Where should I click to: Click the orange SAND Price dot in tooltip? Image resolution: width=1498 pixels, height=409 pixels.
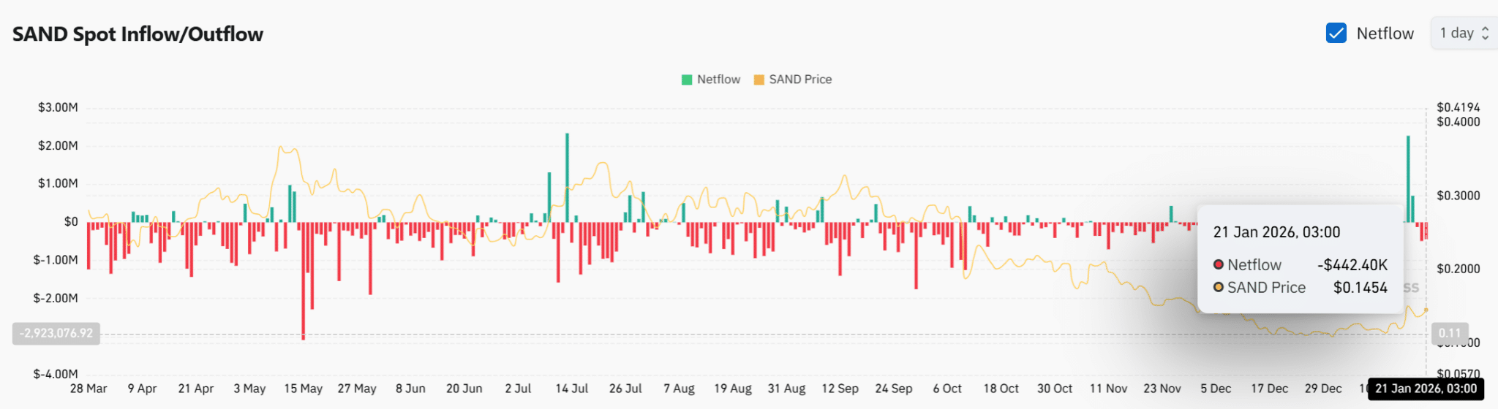click(x=1219, y=287)
